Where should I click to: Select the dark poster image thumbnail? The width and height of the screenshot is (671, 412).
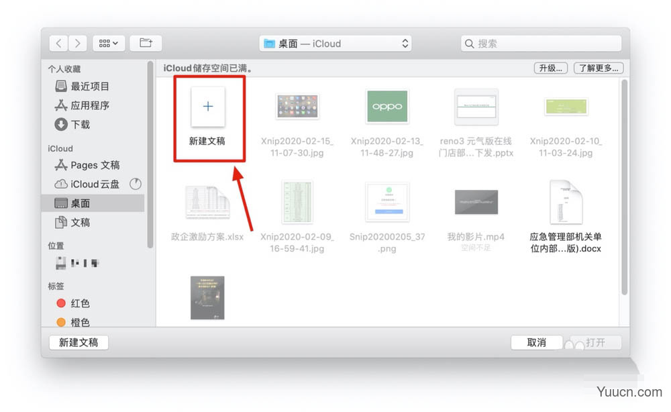(207, 298)
